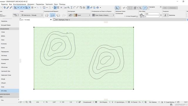Click the fillet/chamfer icon
The image size is (188, 106).
pos(78,8)
